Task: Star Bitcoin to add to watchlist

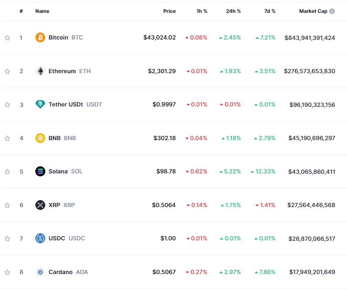Action: 7,38
